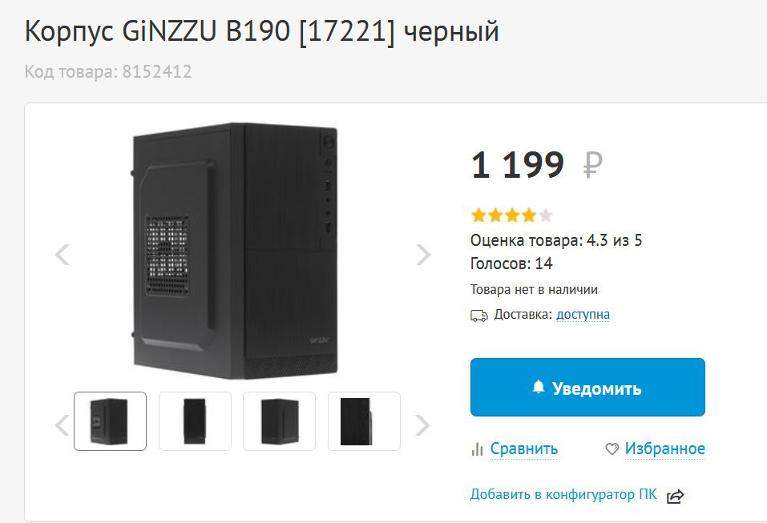The image size is (767, 523).
Task: Click the Уведомить notify button
Action: pos(587,387)
